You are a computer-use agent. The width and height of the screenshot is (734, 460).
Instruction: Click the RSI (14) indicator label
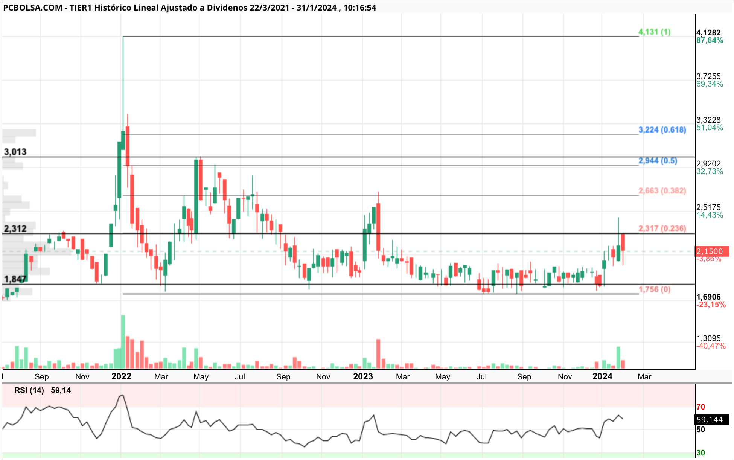click(29, 390)
